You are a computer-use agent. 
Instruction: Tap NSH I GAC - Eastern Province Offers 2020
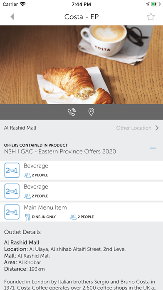(x=60, y=152)
